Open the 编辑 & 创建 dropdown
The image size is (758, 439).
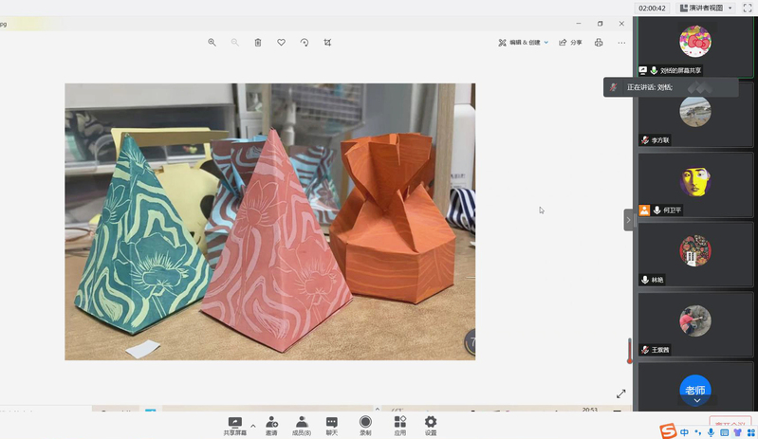tap(524, 43)
